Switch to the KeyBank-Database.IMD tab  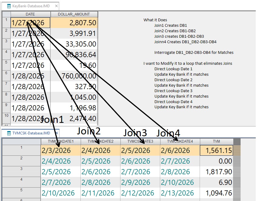[x=30, y=6]
